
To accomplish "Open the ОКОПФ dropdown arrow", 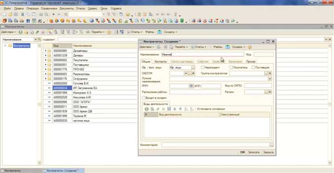I will [x=186, y=74].
